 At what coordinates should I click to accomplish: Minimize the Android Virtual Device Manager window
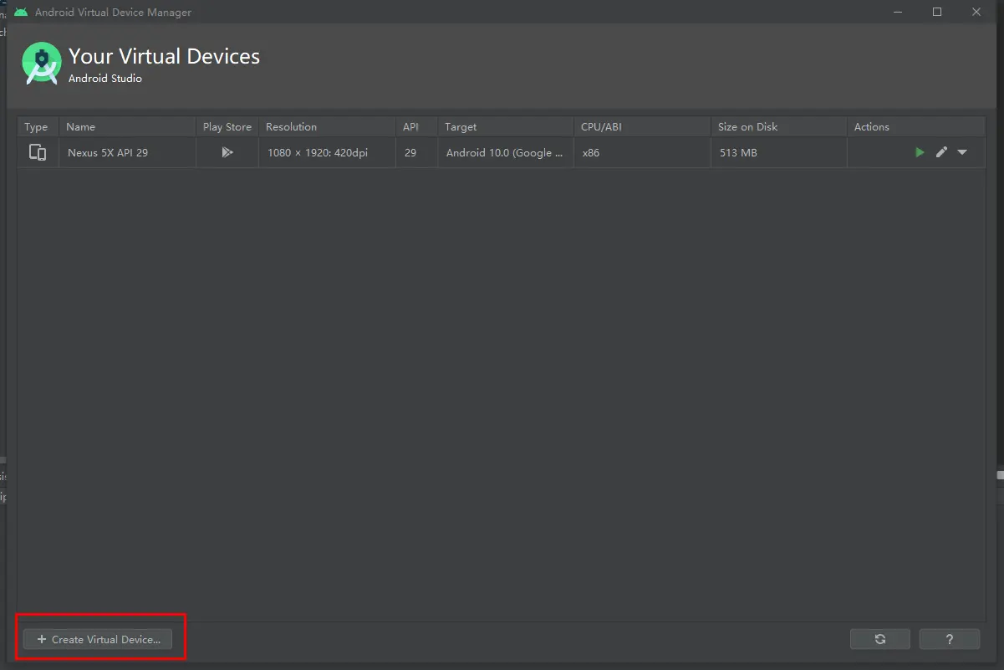(x=899, y=12)
